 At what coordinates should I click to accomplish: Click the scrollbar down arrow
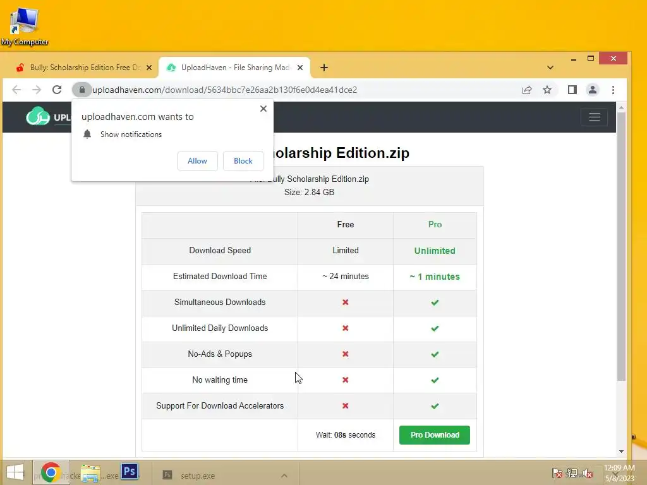point(622,452)
